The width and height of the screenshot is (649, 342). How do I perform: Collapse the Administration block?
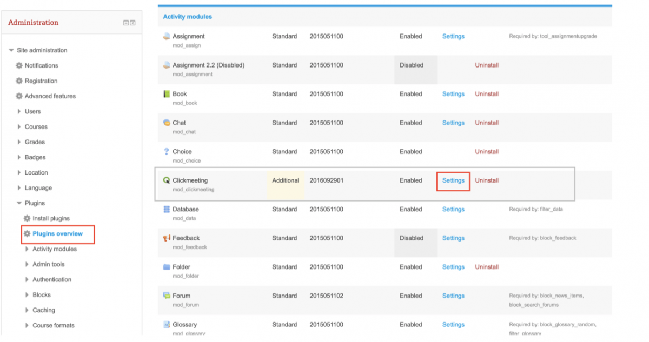[125, 22]
